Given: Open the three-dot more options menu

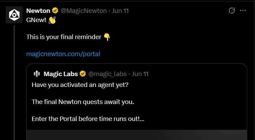Looking at the screenshot, I should (x=243, y=11).
